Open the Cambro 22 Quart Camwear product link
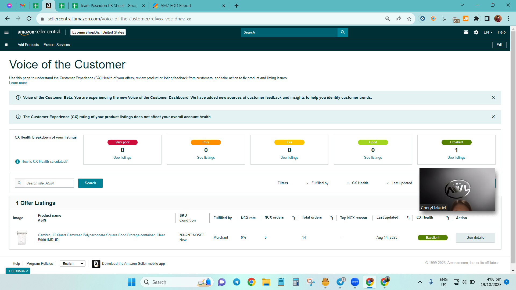Image resolution: width=516 pixels, height=290 pixels. [x=101, y=235]
